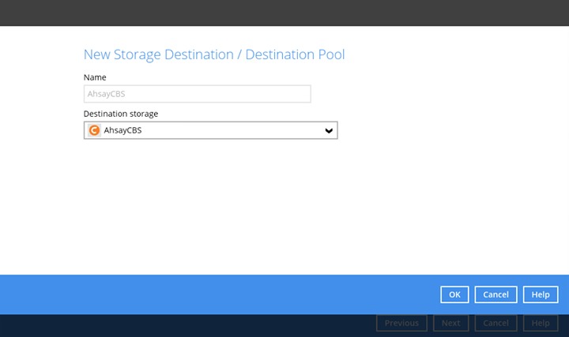The height and width of the screenshot is (337, 569).
Task: Click the dimmed Cancel button in the bottom bar
Action: click(496, 324)
